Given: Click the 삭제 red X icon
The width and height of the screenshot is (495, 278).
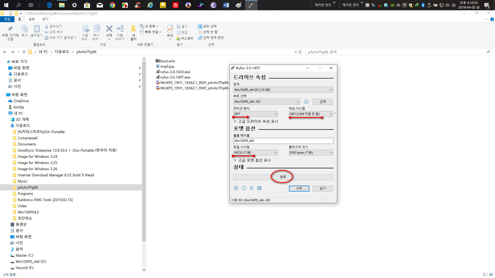Looking at the screenshot, I should click(109, 29).
